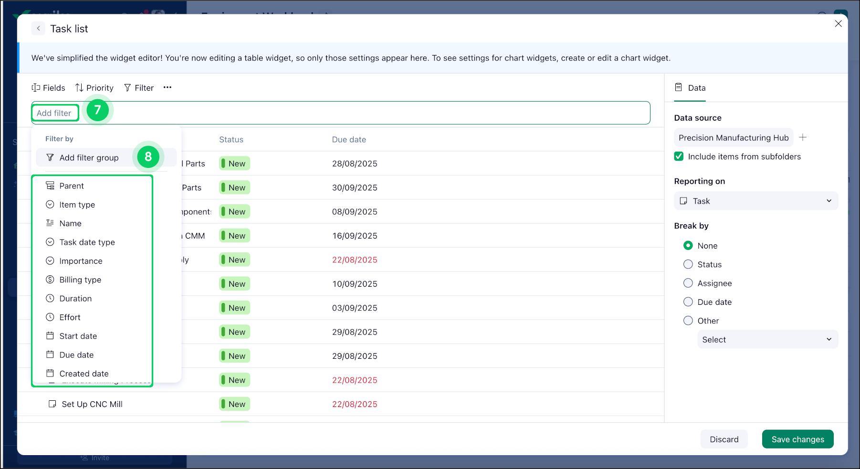Screen dimensions: 860x469
Task: Select the Status break by option
Action: point(688,264)
